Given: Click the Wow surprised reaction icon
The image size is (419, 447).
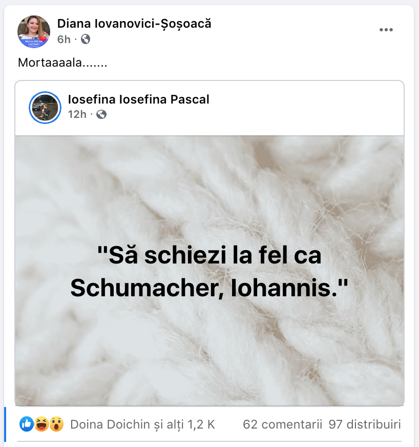Looking at the screenshot, I should pos(56,424).
